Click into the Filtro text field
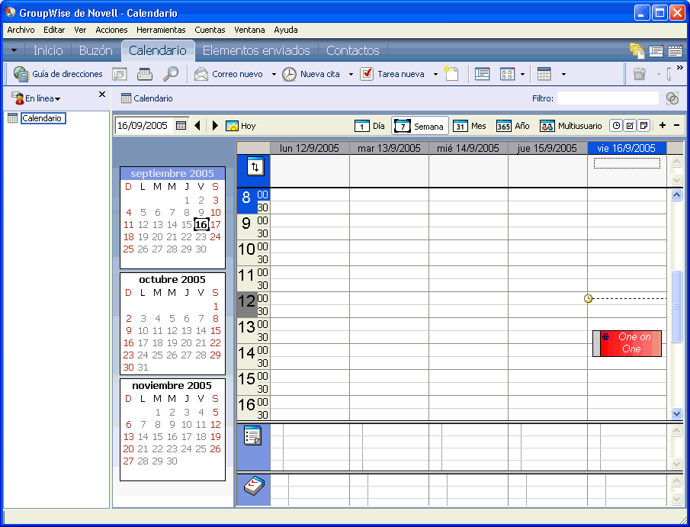The height and width of the screenshot is (527, 690). click(608, 98)
